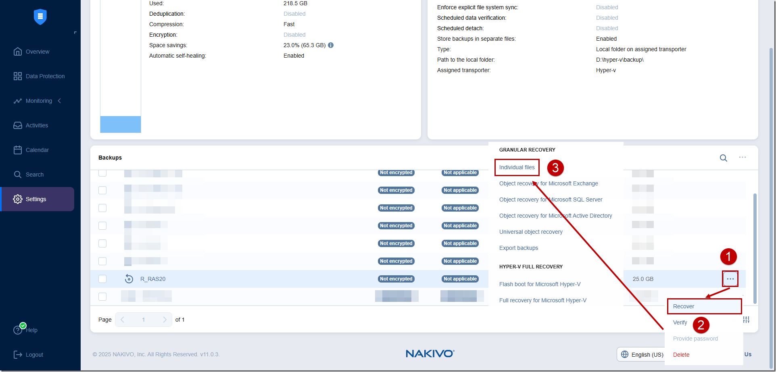Click the Search magnifier icon in sidebar
776x372 pixels.
click(x=17, y=175)
